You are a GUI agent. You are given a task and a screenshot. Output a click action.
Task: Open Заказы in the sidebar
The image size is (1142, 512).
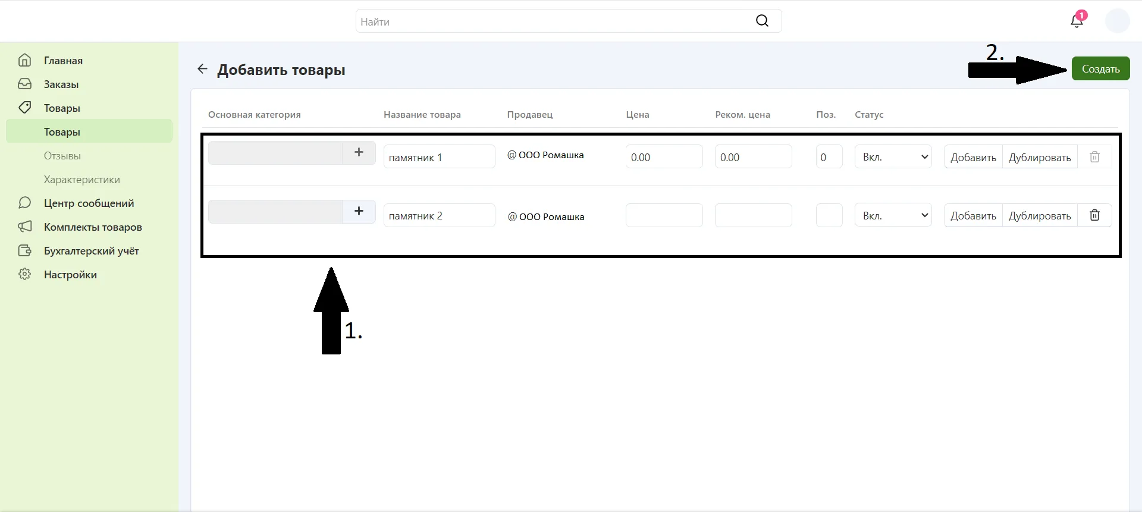(x=61, y=84)
